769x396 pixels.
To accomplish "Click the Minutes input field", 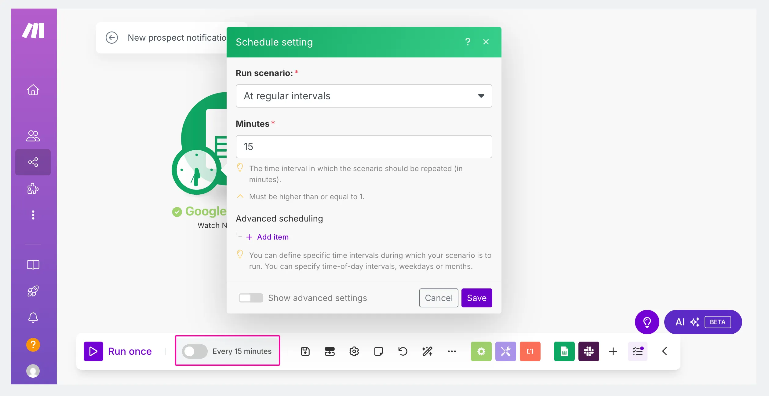I will point(364,147).
